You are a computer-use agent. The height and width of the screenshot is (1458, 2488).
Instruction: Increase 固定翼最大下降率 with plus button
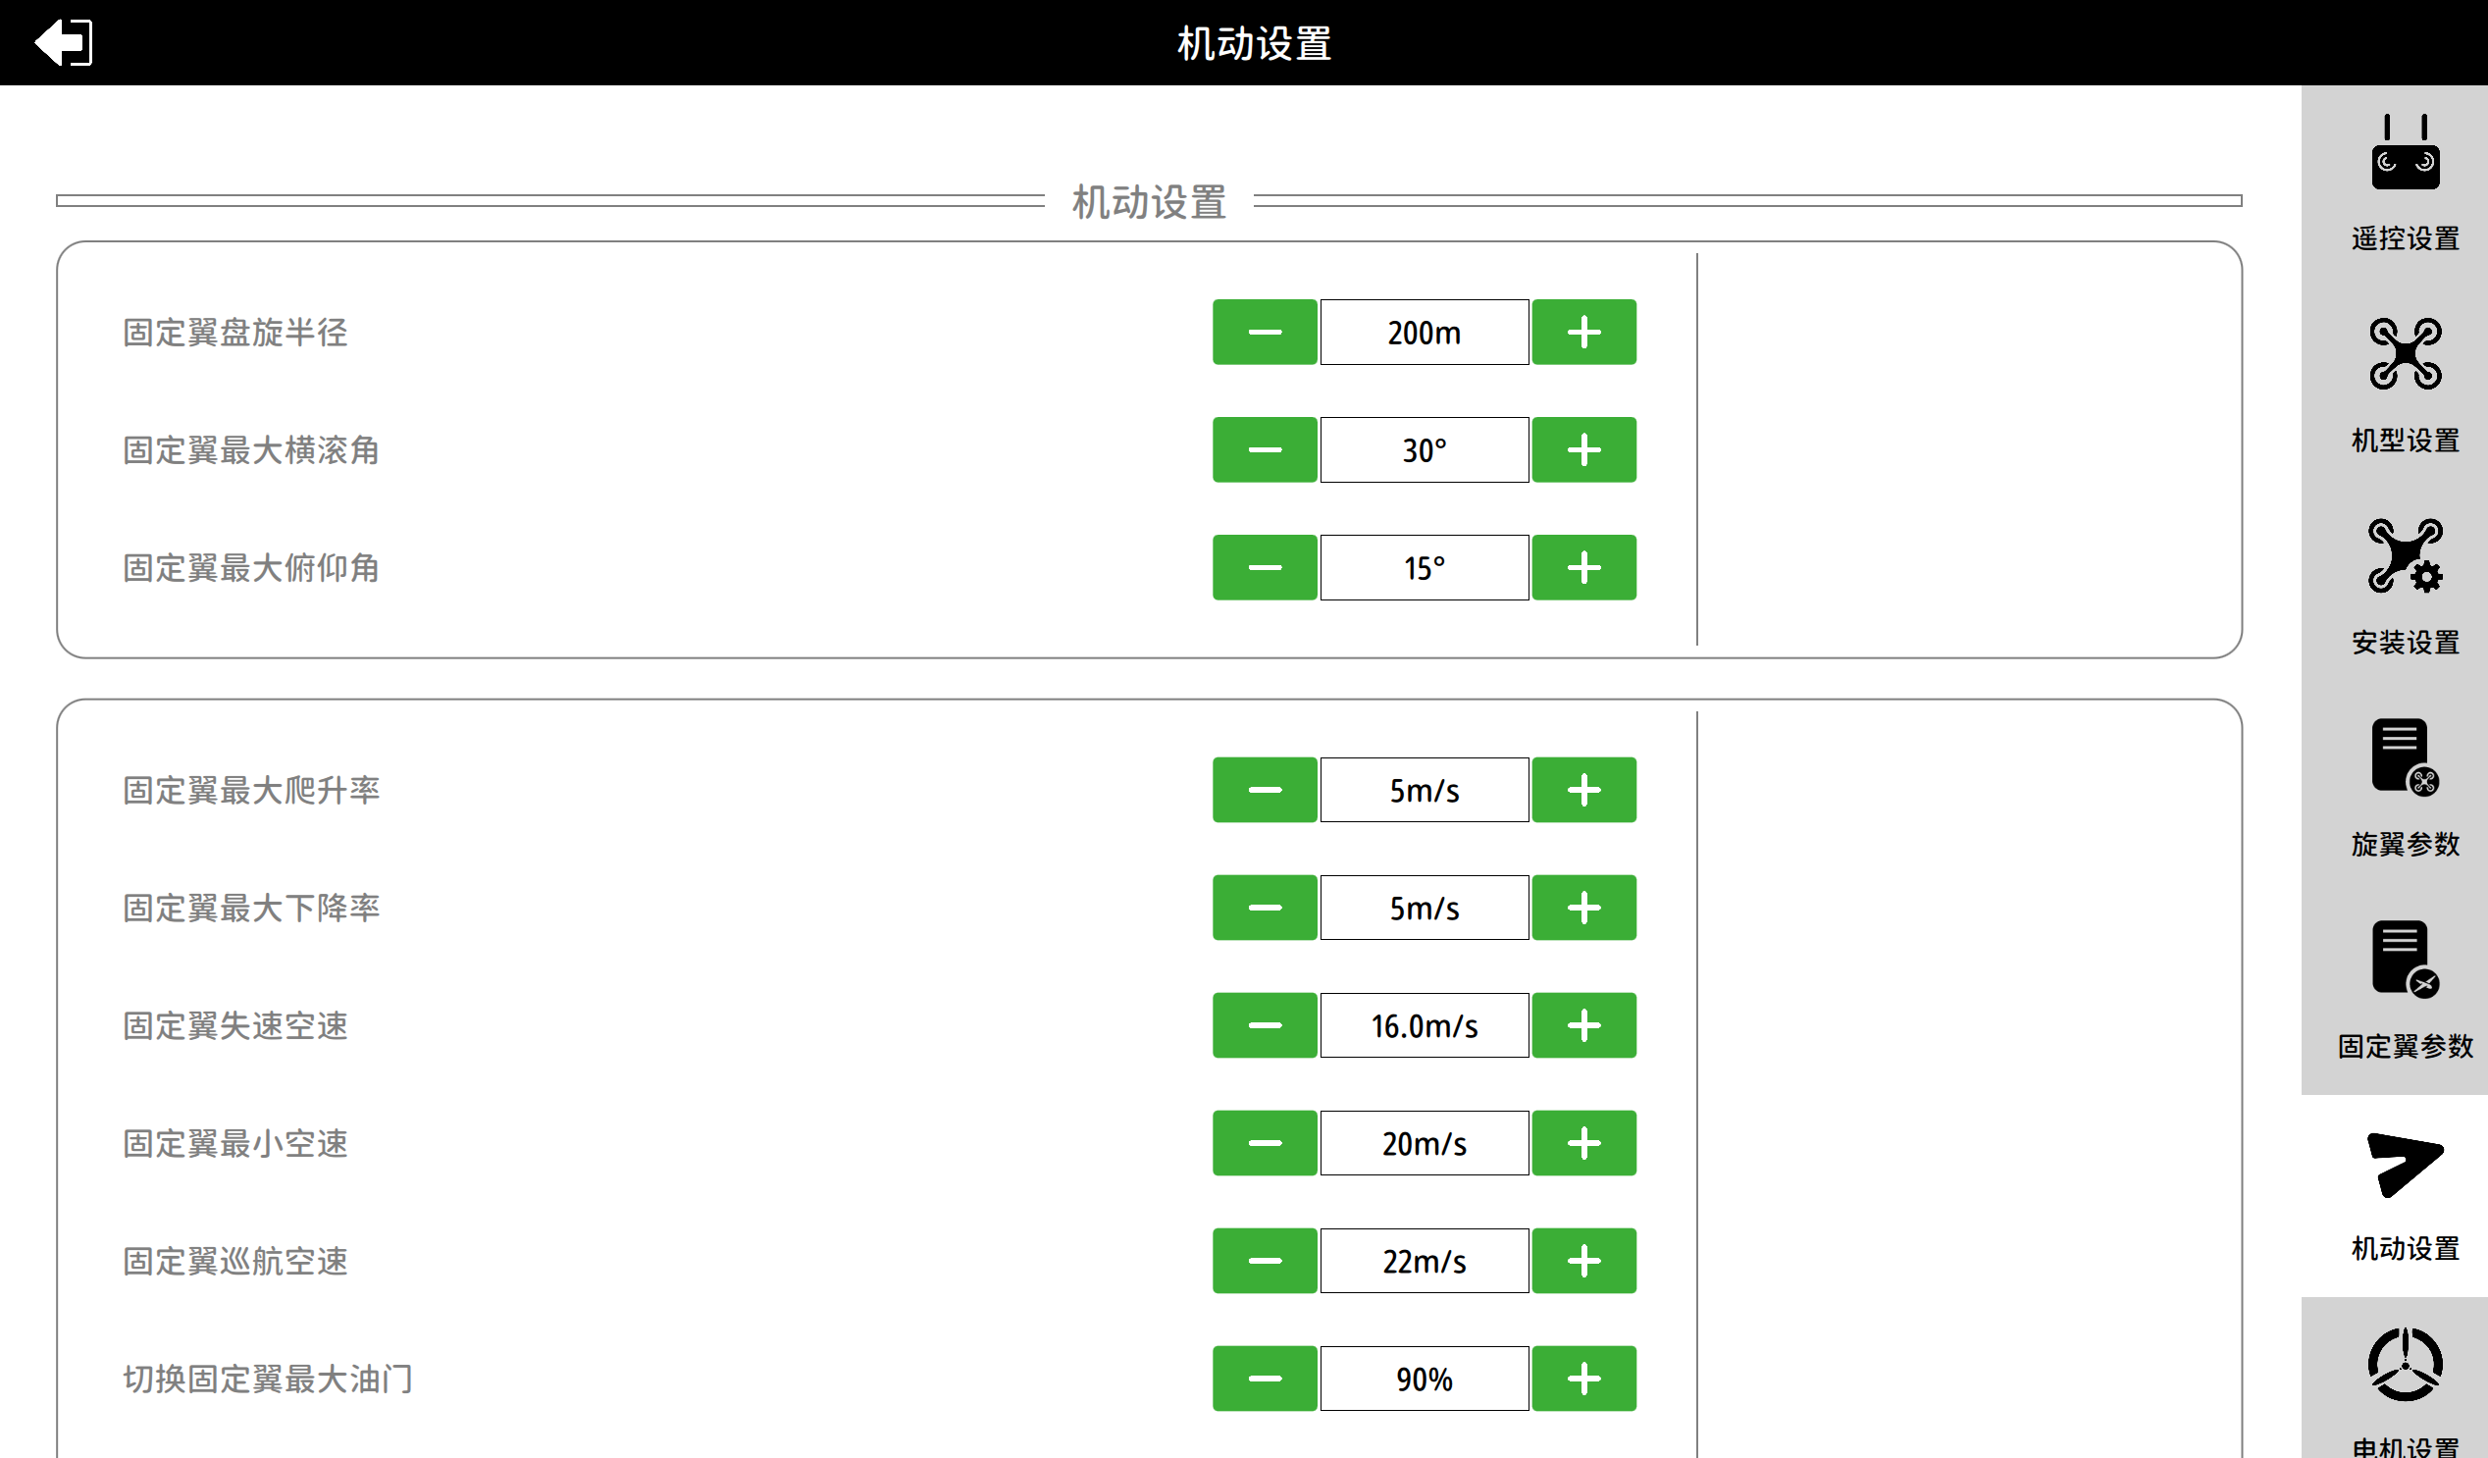click(x=1583, y=908)
